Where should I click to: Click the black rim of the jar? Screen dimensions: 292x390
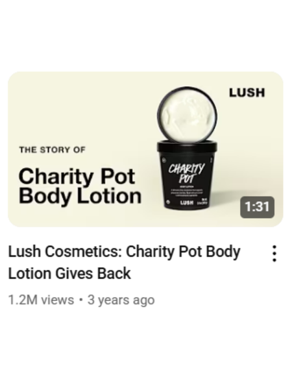(187, 145)
